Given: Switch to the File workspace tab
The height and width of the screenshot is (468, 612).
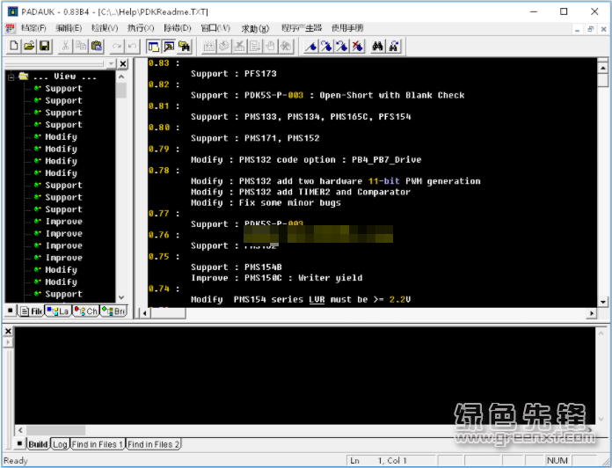Looking at the screenshot, I should pyautogui.click(x=32, y=311).
